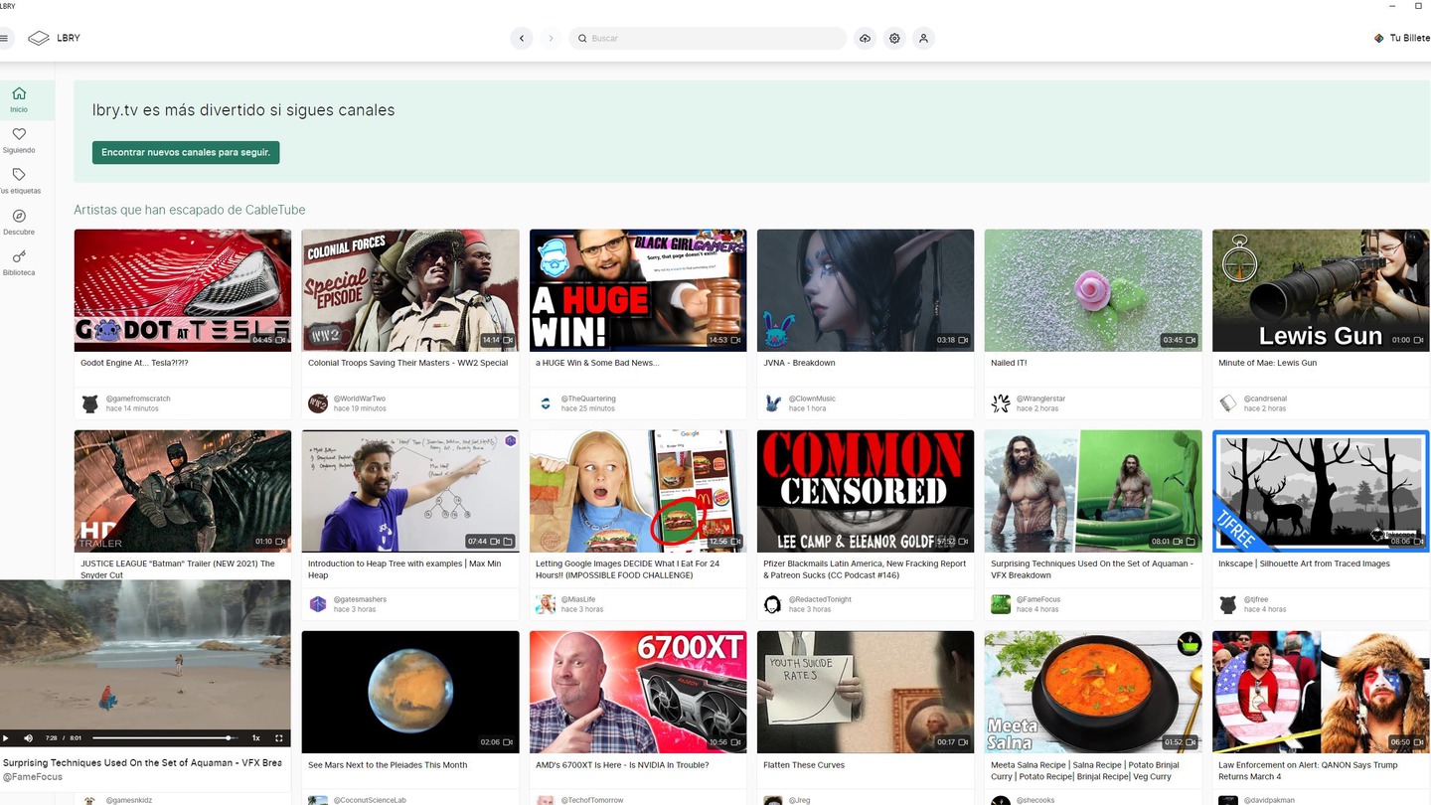The height and width of the screenshot is (805, 1431).
Task: Open the Mars planet thumbnail
Action: [410, 692]
